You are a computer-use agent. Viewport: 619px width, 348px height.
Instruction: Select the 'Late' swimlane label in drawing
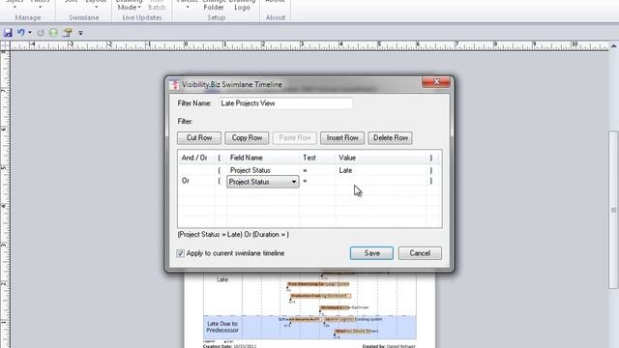(x=222, y=279)
